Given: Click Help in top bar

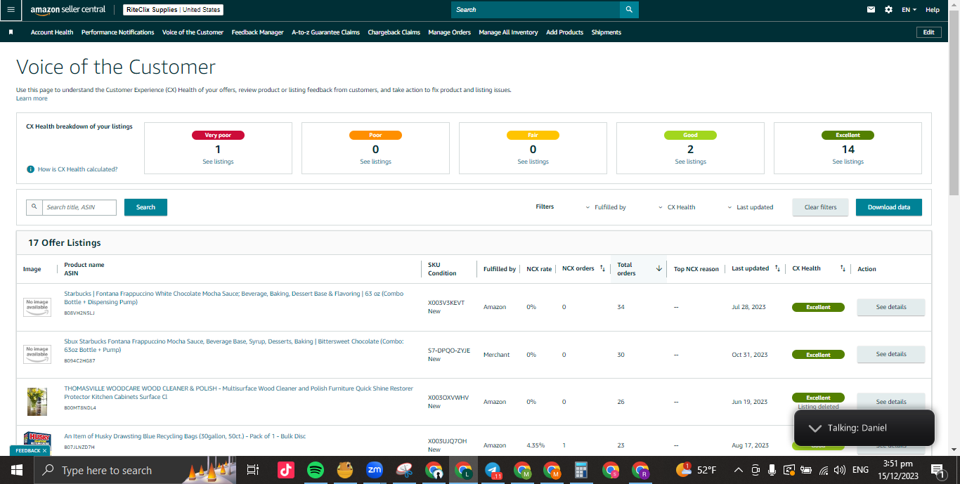Looking at the screenshot, I should [x=932, y=10].
